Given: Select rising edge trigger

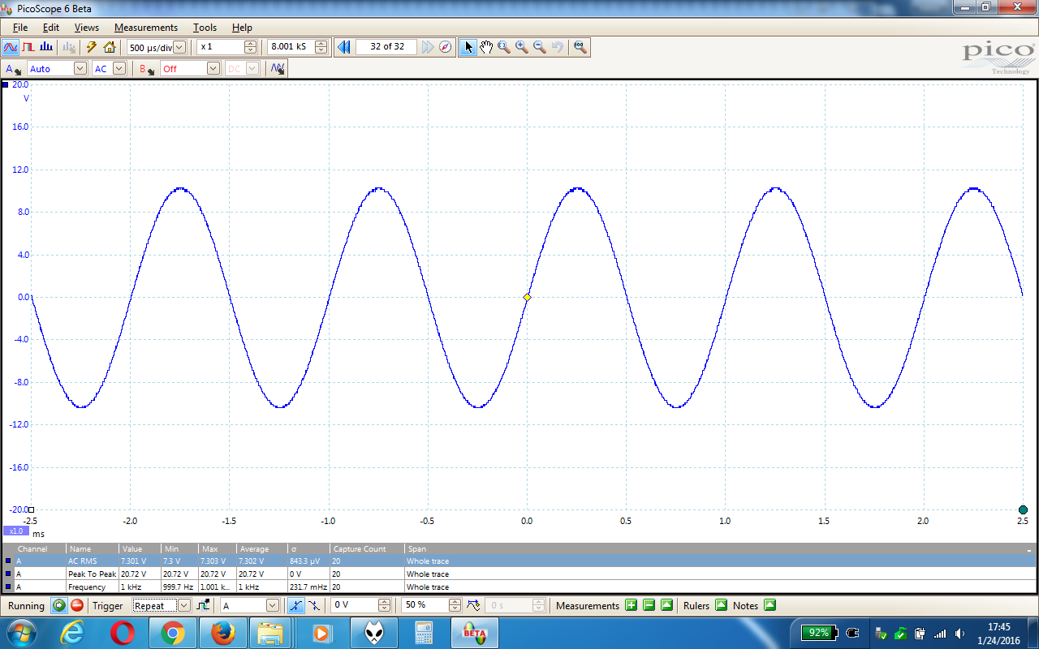Looking at the screenshot, I should [x=296, y=605].
